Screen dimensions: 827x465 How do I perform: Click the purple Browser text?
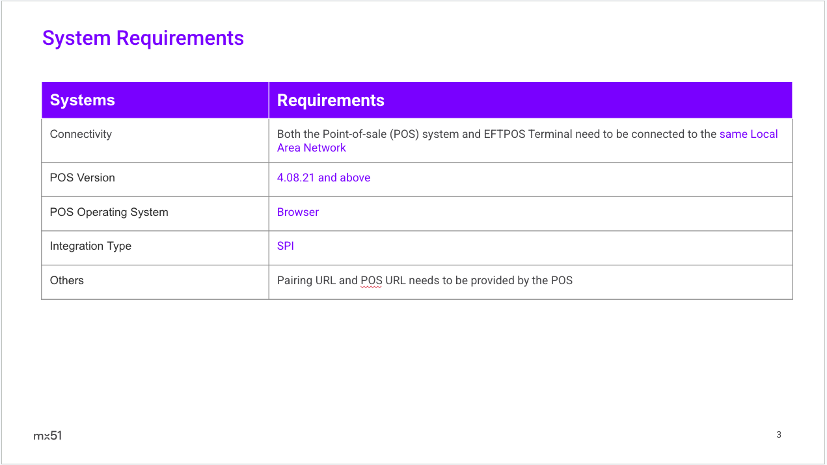click(298, 212)
